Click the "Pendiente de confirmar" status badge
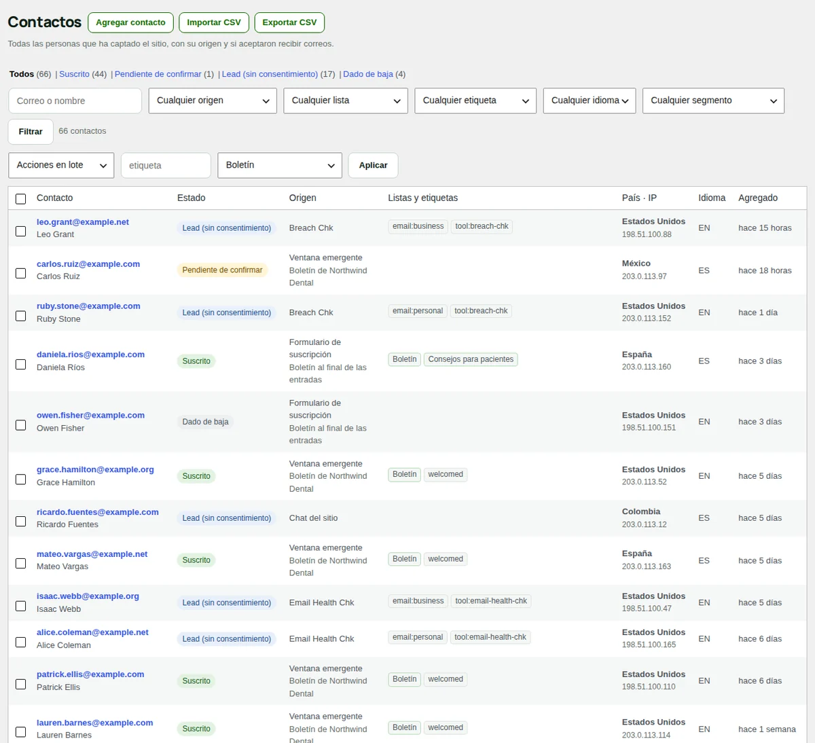Screen dimensions: 815x743 coord(222,270)
